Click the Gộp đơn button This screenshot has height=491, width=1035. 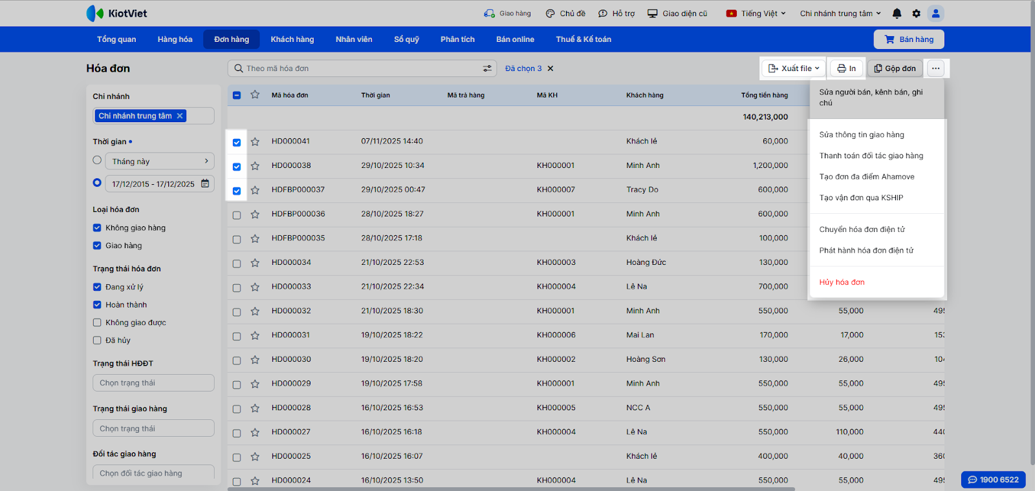pyautogui.click(x=895, y=68)
